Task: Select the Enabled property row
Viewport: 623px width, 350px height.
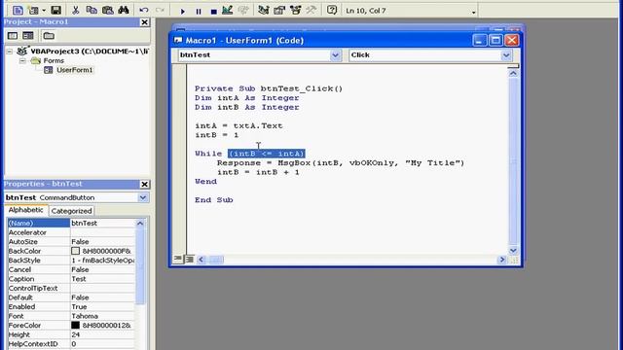Action: coord(71,307)
